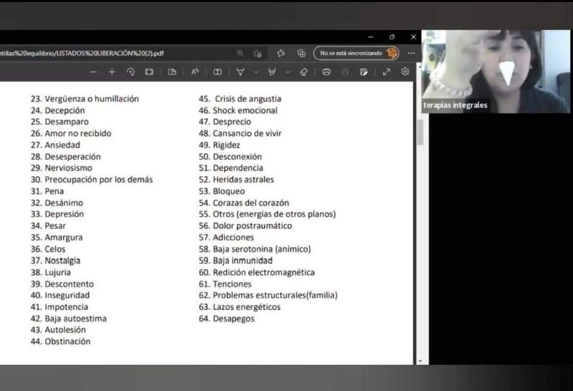Click the PDF vertical scrollbar thumb
573x391 pixels.
[x=420, y=134]
